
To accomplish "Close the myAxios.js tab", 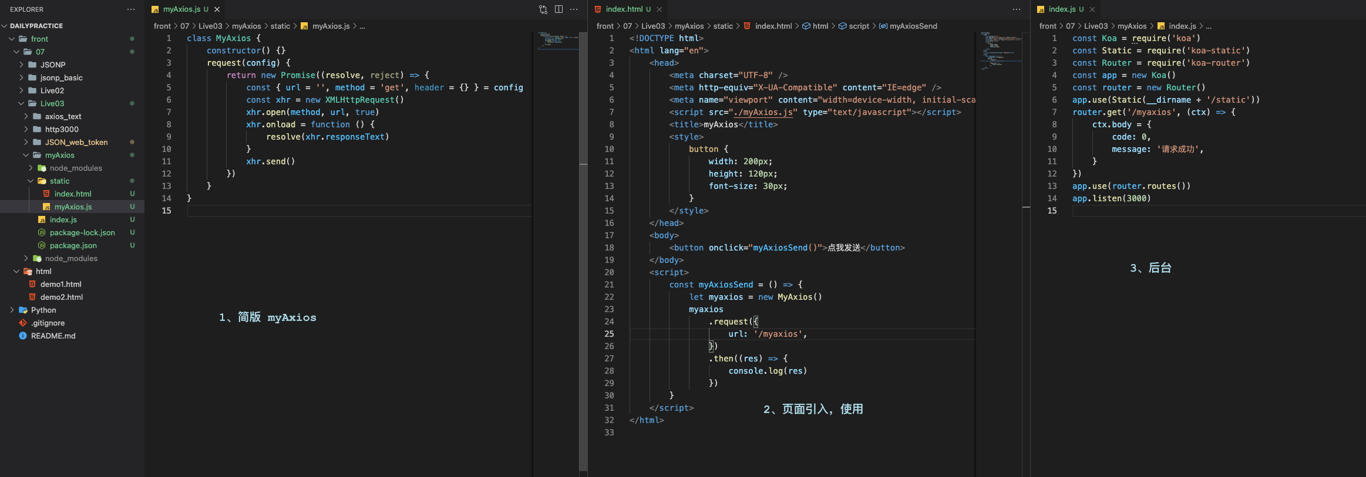I will tap(217, 9).
